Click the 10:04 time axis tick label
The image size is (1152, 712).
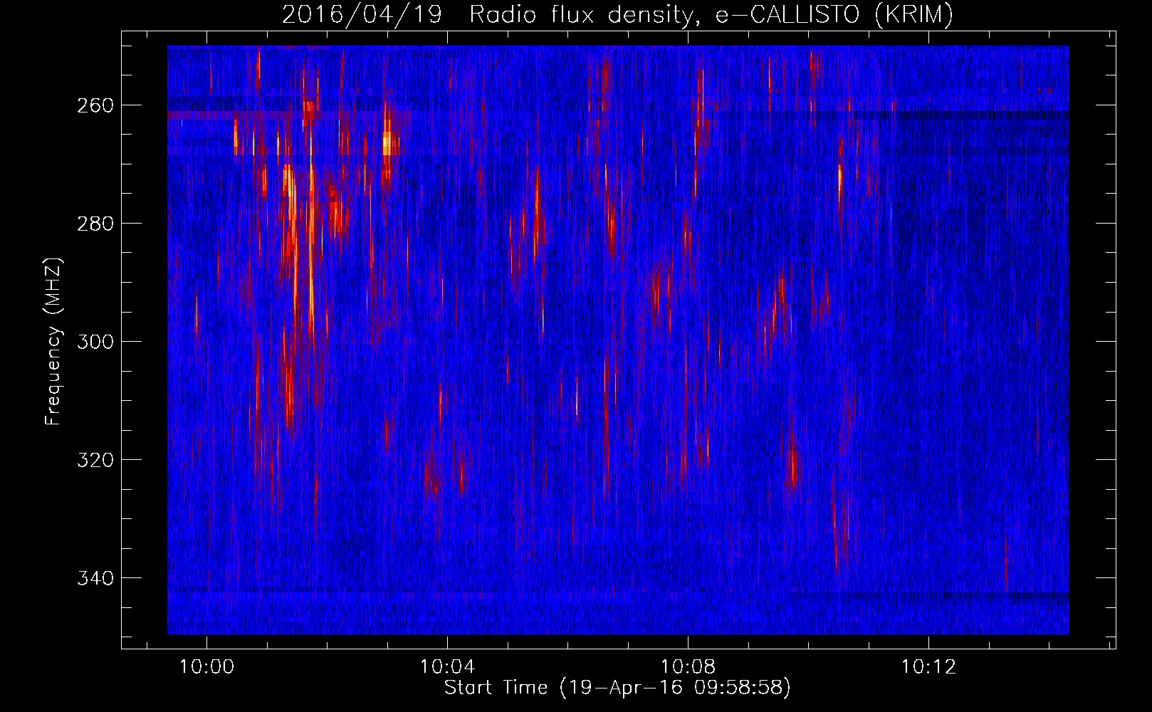point(447,667)
